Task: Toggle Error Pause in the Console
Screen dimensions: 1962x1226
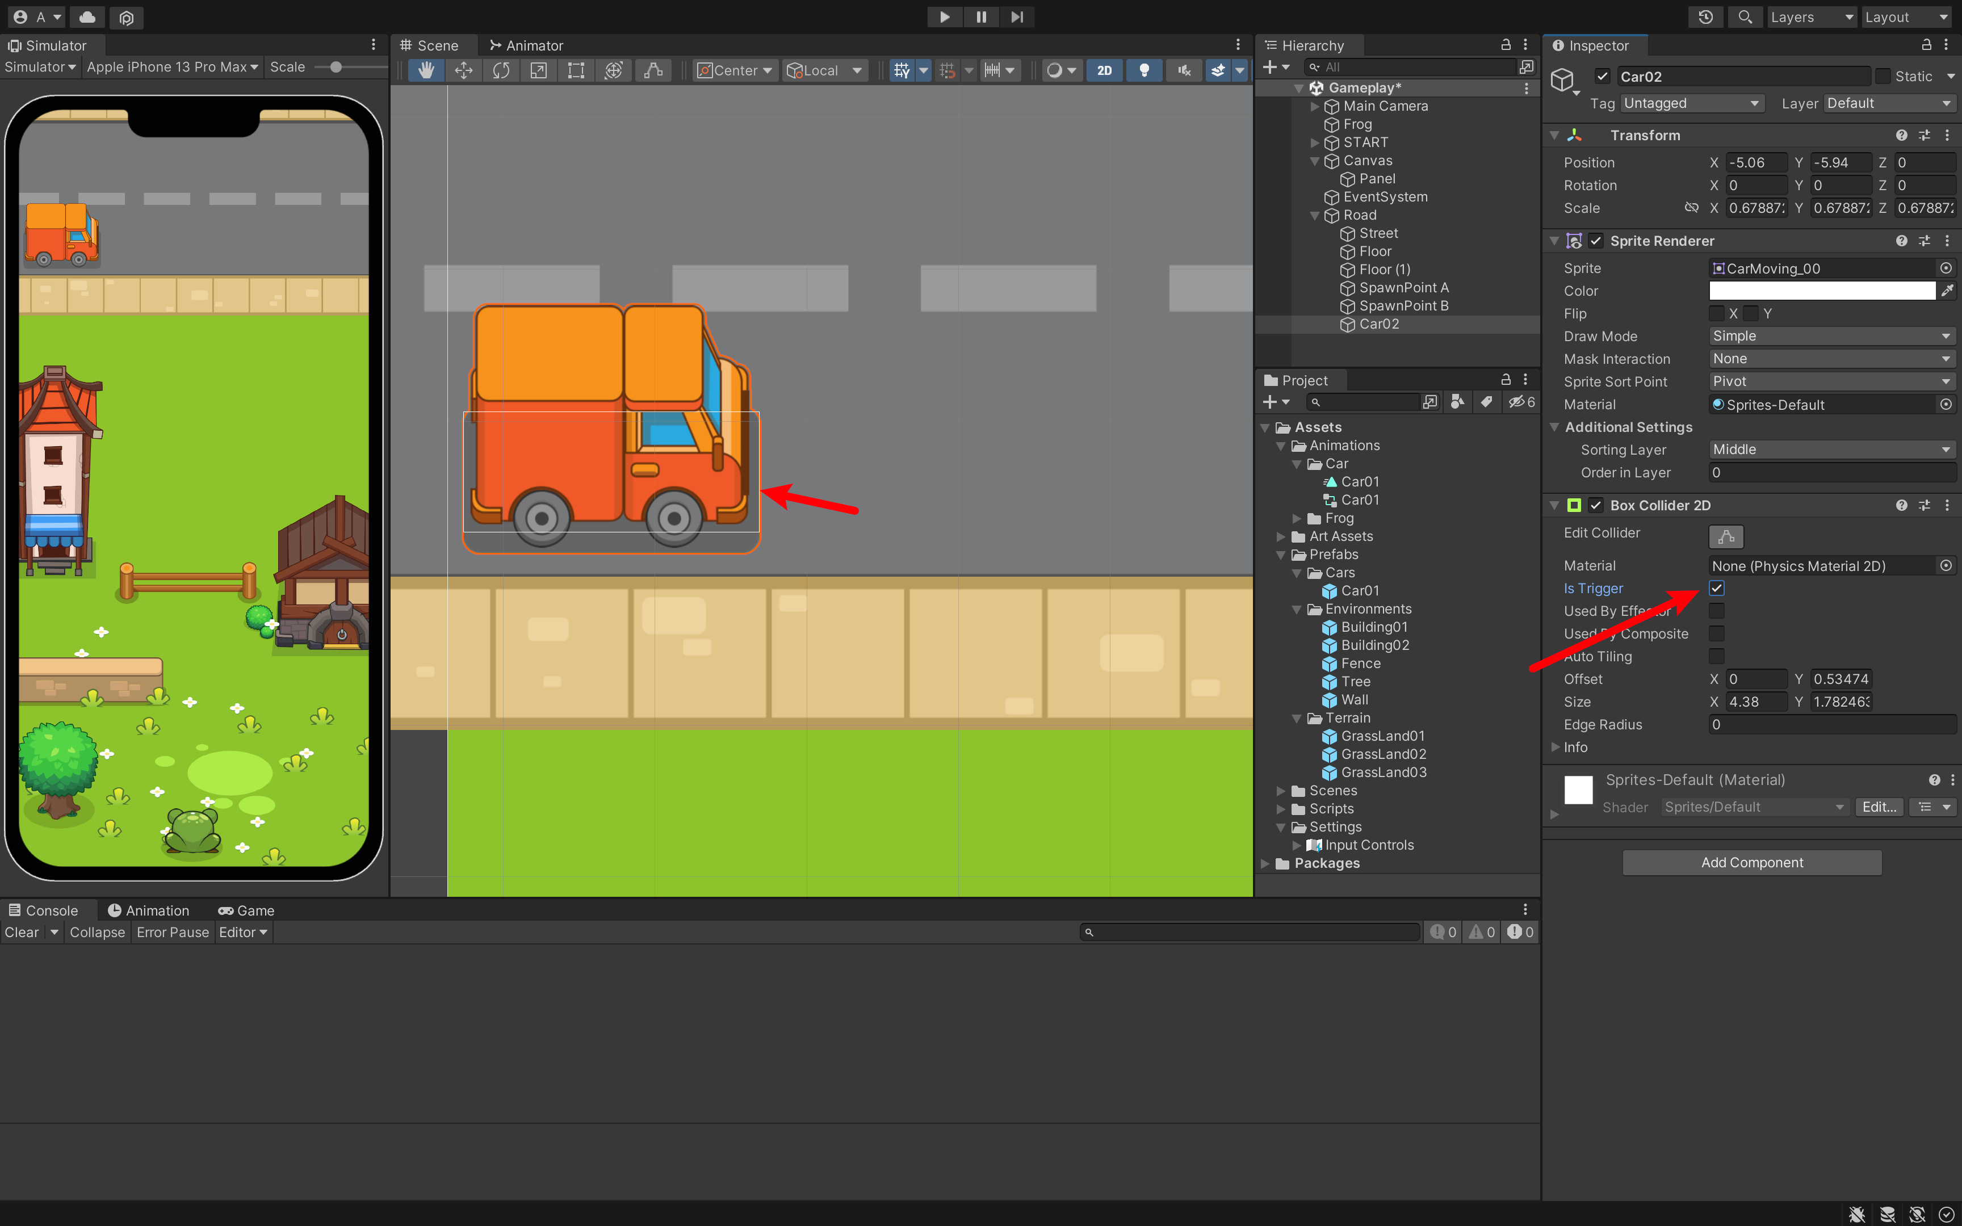Action: [x=173, y=933]
